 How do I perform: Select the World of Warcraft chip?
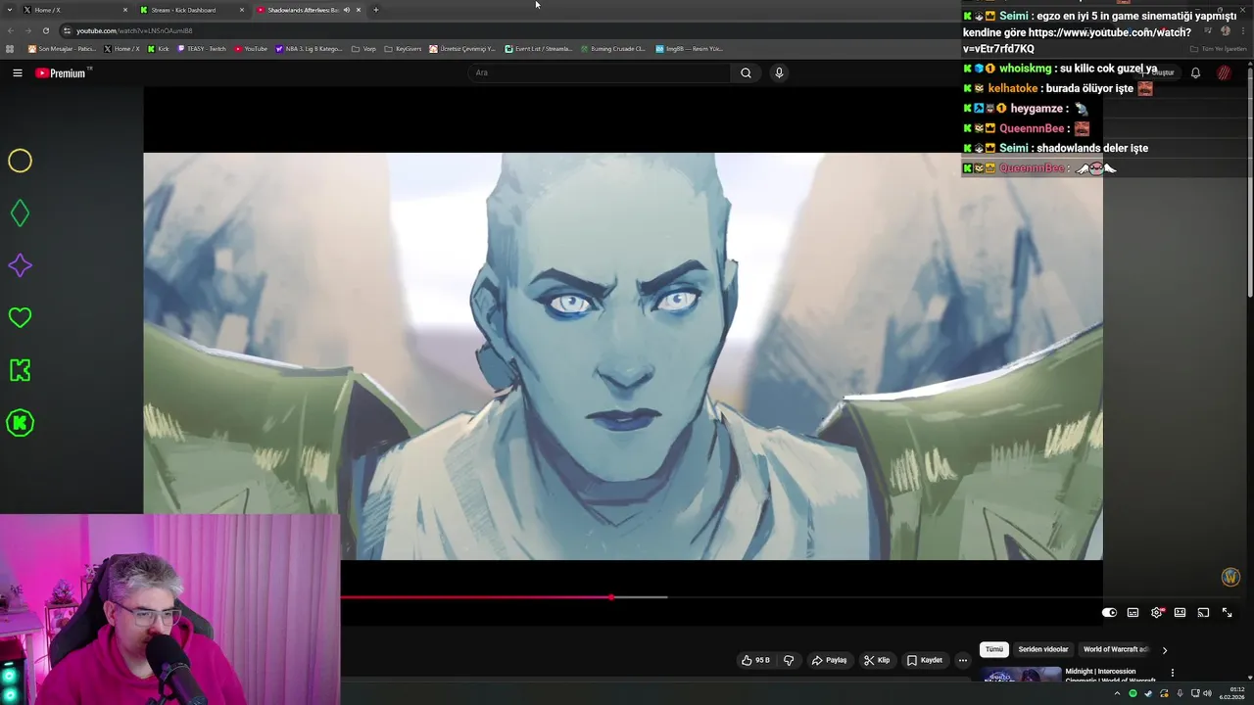(x=1115, y=649)
